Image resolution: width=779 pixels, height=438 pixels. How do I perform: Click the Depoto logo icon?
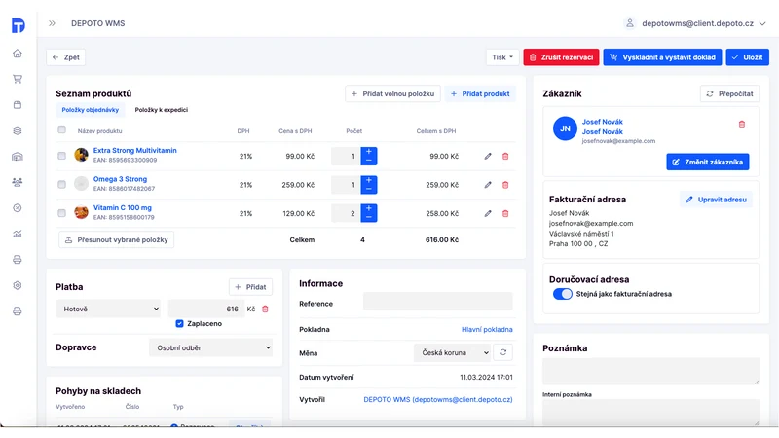pos(18,25)
